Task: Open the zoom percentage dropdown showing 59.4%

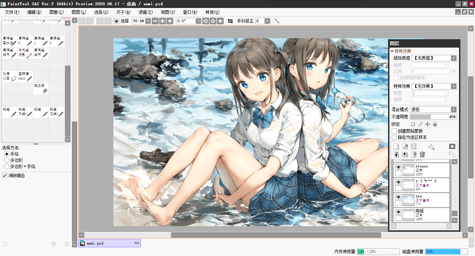Action: 148,21
